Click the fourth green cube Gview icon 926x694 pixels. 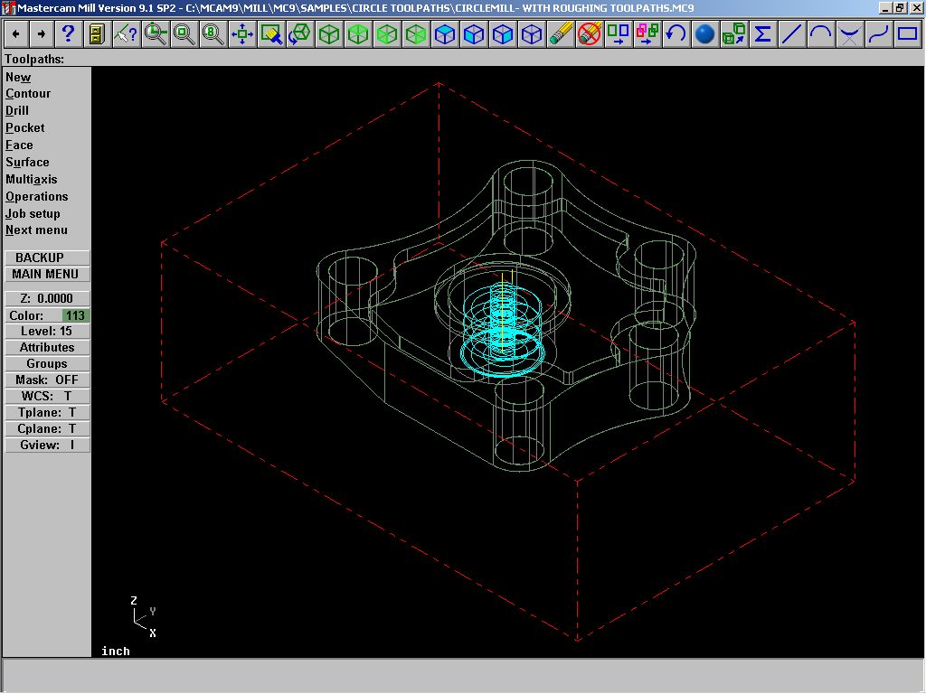coord(416,34)
